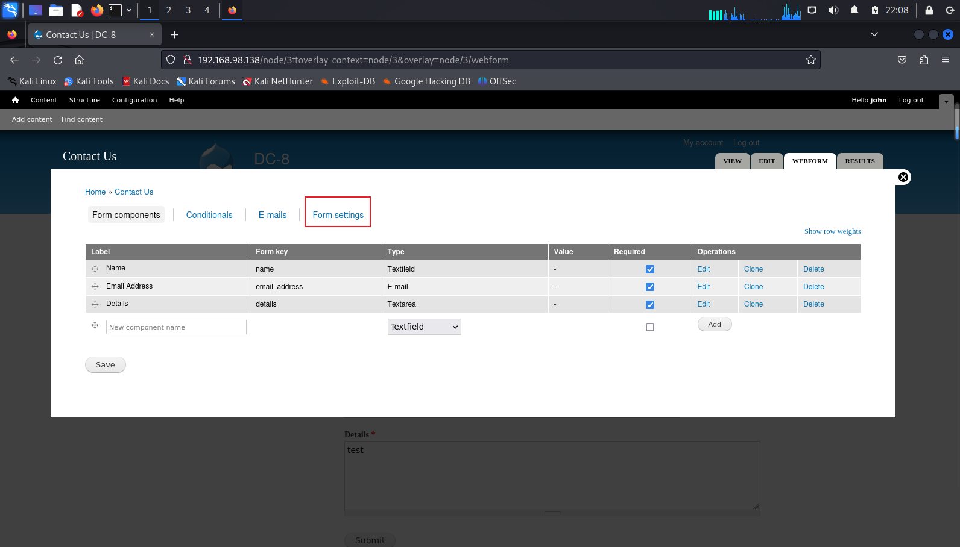
Task: List all tabs dropdown chevron
Action: (x=874, y=34)
